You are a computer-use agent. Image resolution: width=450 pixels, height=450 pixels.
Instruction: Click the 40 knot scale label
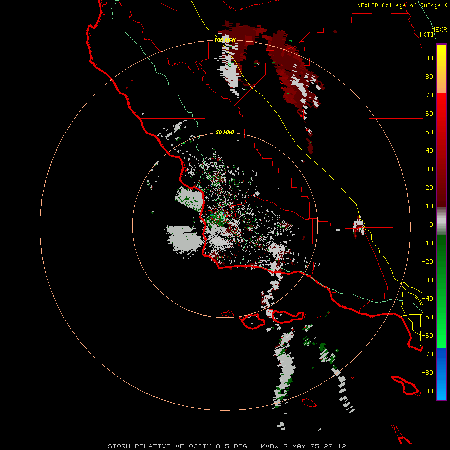429,151
